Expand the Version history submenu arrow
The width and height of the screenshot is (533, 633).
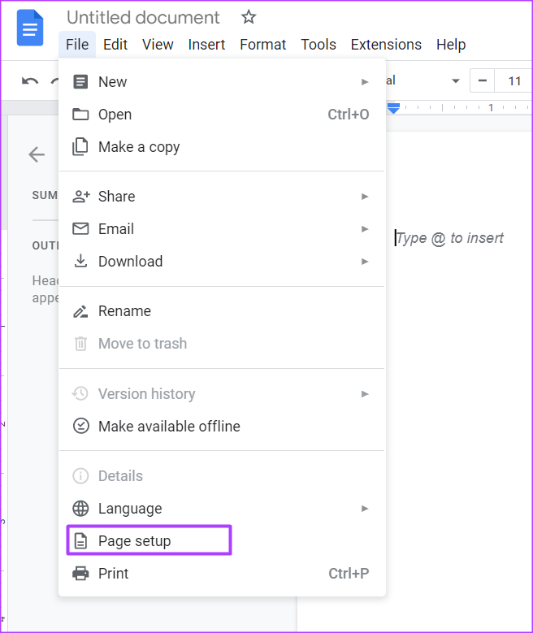[x=365, y=394]
